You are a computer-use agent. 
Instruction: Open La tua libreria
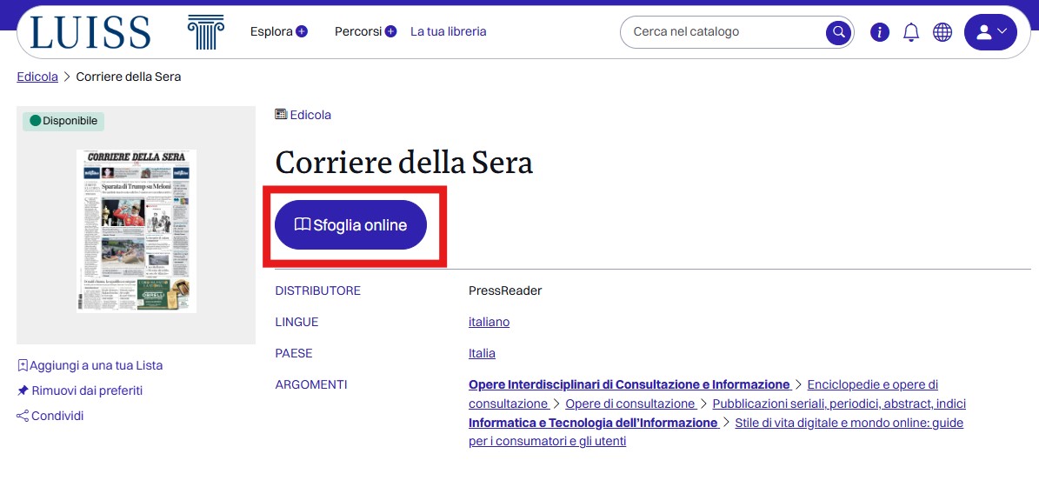coord(448,31)
